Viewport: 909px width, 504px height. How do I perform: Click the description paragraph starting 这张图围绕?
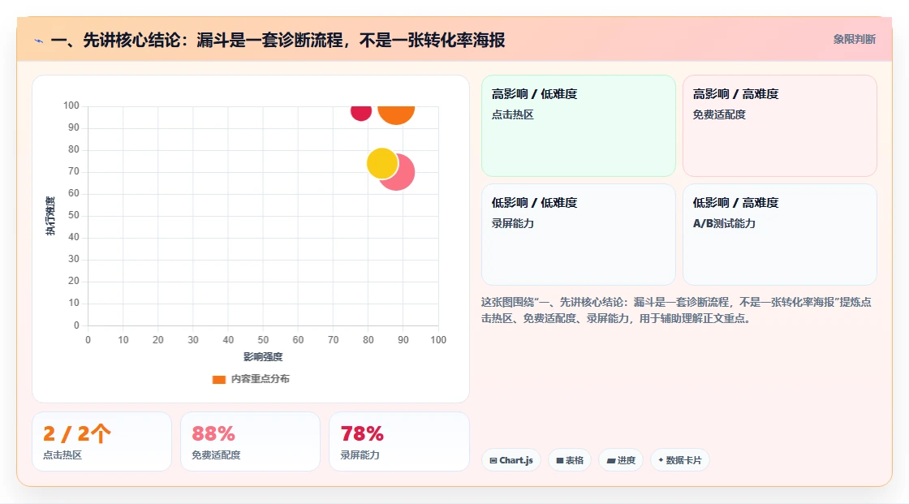click(x=676, y=310)
